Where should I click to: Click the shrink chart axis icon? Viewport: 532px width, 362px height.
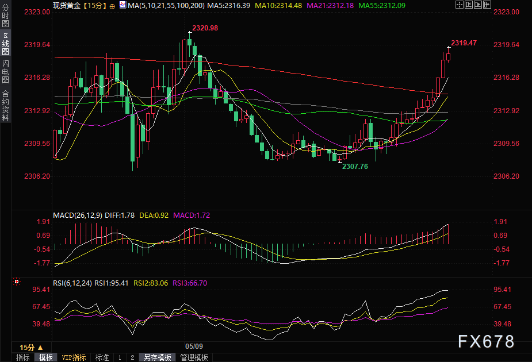[469, 5]
